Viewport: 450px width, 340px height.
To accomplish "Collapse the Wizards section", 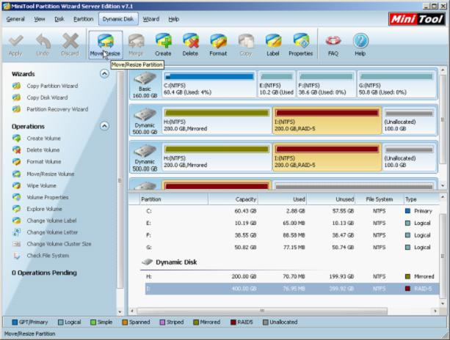I will click(104, 74).
